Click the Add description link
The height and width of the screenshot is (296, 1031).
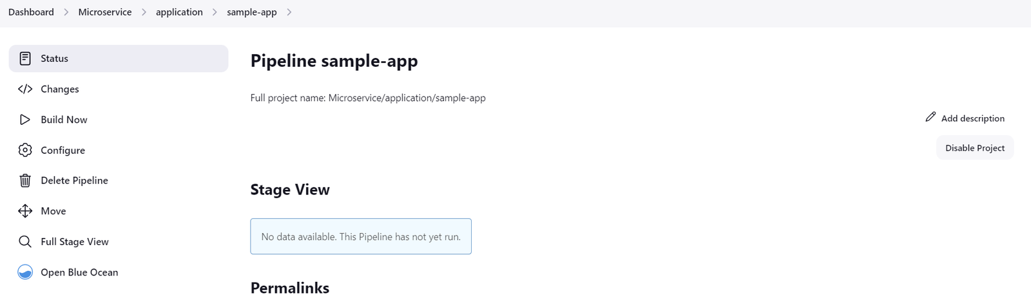(972, 118)
